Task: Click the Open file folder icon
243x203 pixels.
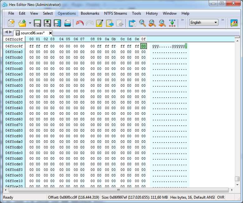Action: coord(22,23)
